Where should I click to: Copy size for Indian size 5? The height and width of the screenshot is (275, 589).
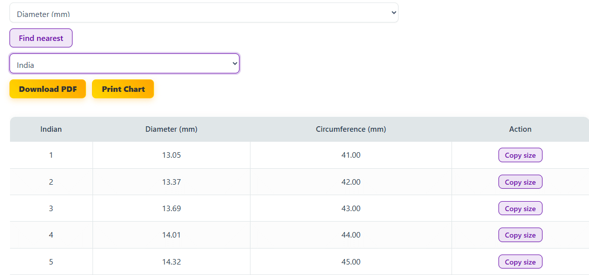(520, 262)
